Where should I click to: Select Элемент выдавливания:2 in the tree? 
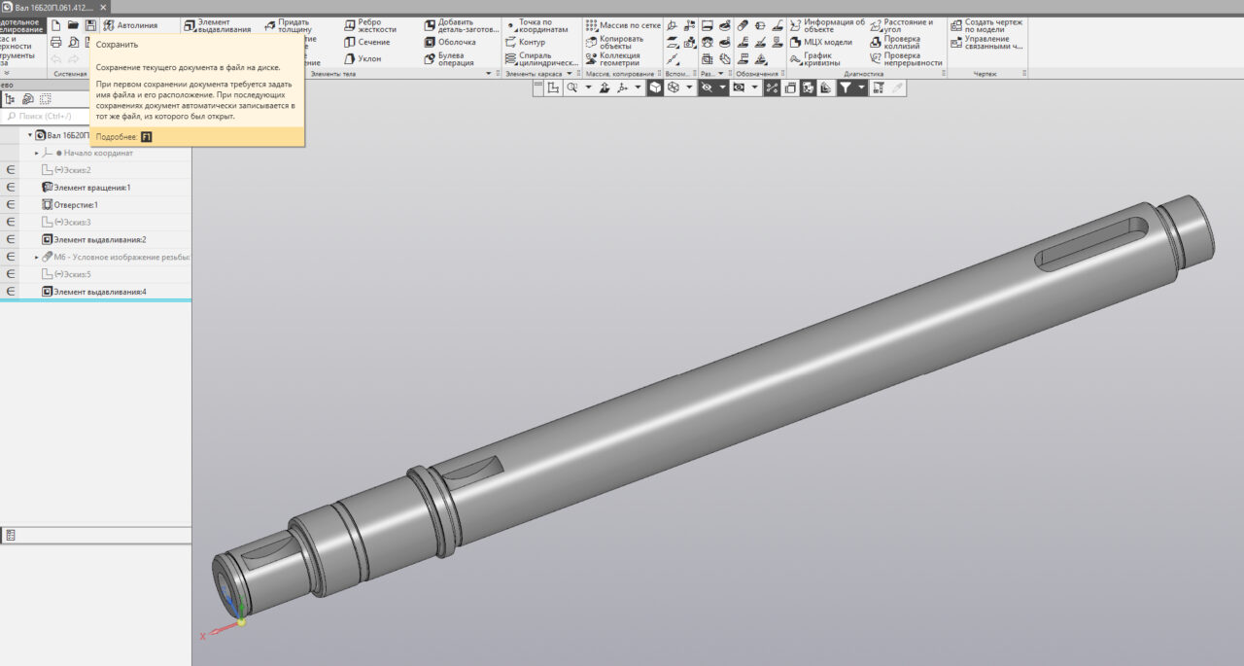93,239
